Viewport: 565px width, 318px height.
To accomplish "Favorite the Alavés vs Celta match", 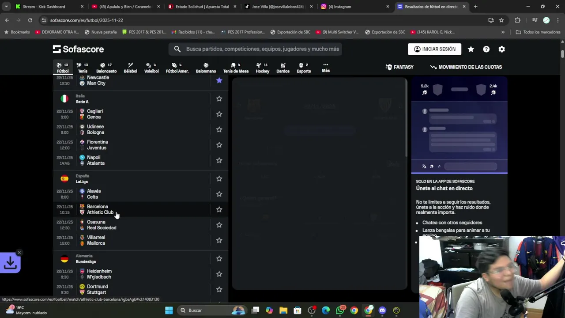I will (219, 194).
